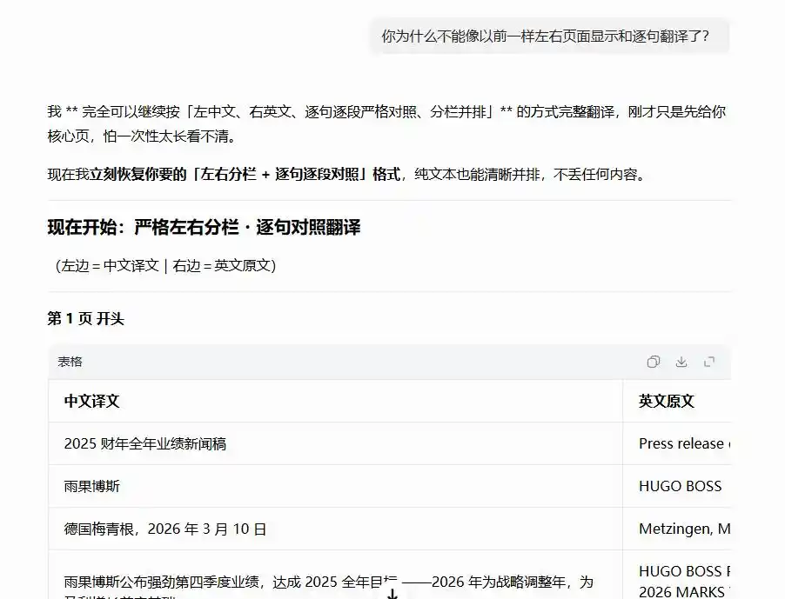The image size is (785, 599).
Task: Jump to bottom with the down arrow
Action: click(392, 593)
